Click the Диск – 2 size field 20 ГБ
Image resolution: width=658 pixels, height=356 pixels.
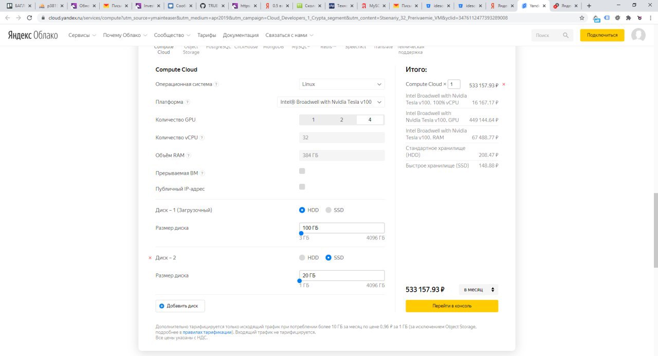point(342,276)
